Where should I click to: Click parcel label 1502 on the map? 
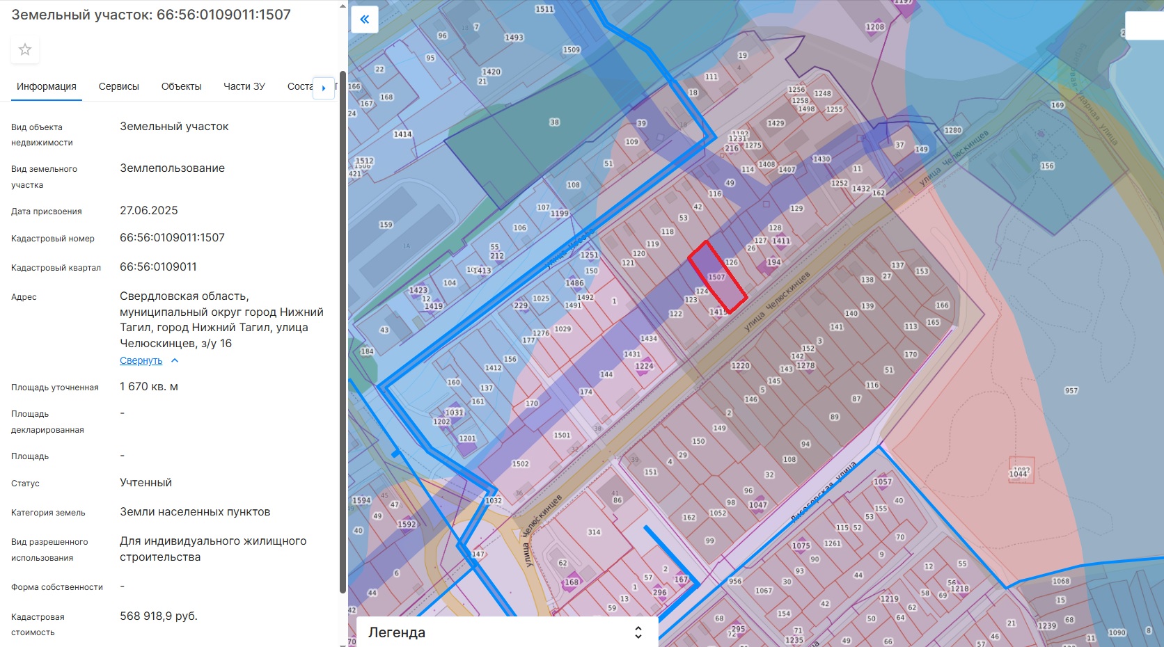521,464
